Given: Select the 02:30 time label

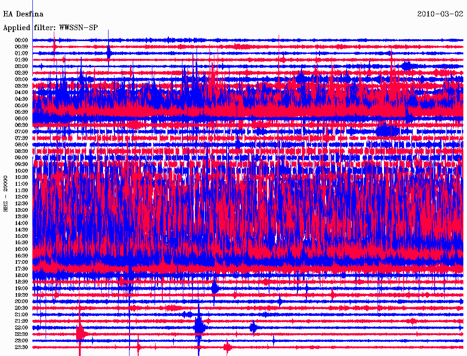Looking at the screenshot, I should [x=21, y=73].
